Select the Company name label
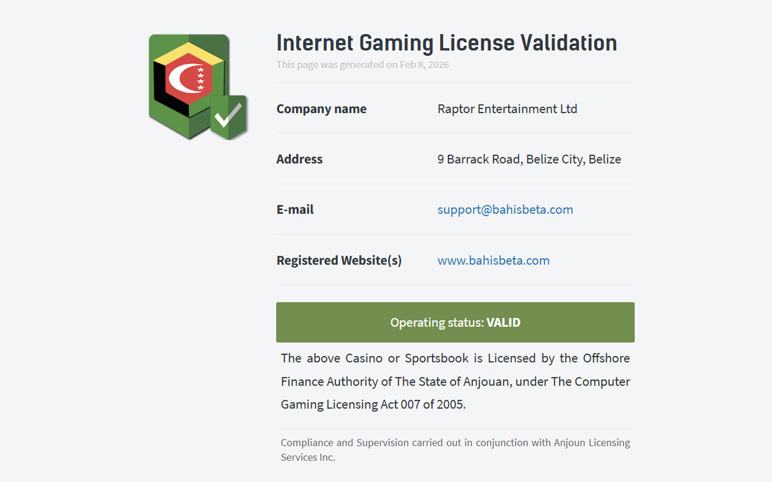This screenshot has width=772, height=482. coord(321,109)
